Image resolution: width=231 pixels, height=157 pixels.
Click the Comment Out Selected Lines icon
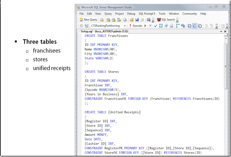206,26
